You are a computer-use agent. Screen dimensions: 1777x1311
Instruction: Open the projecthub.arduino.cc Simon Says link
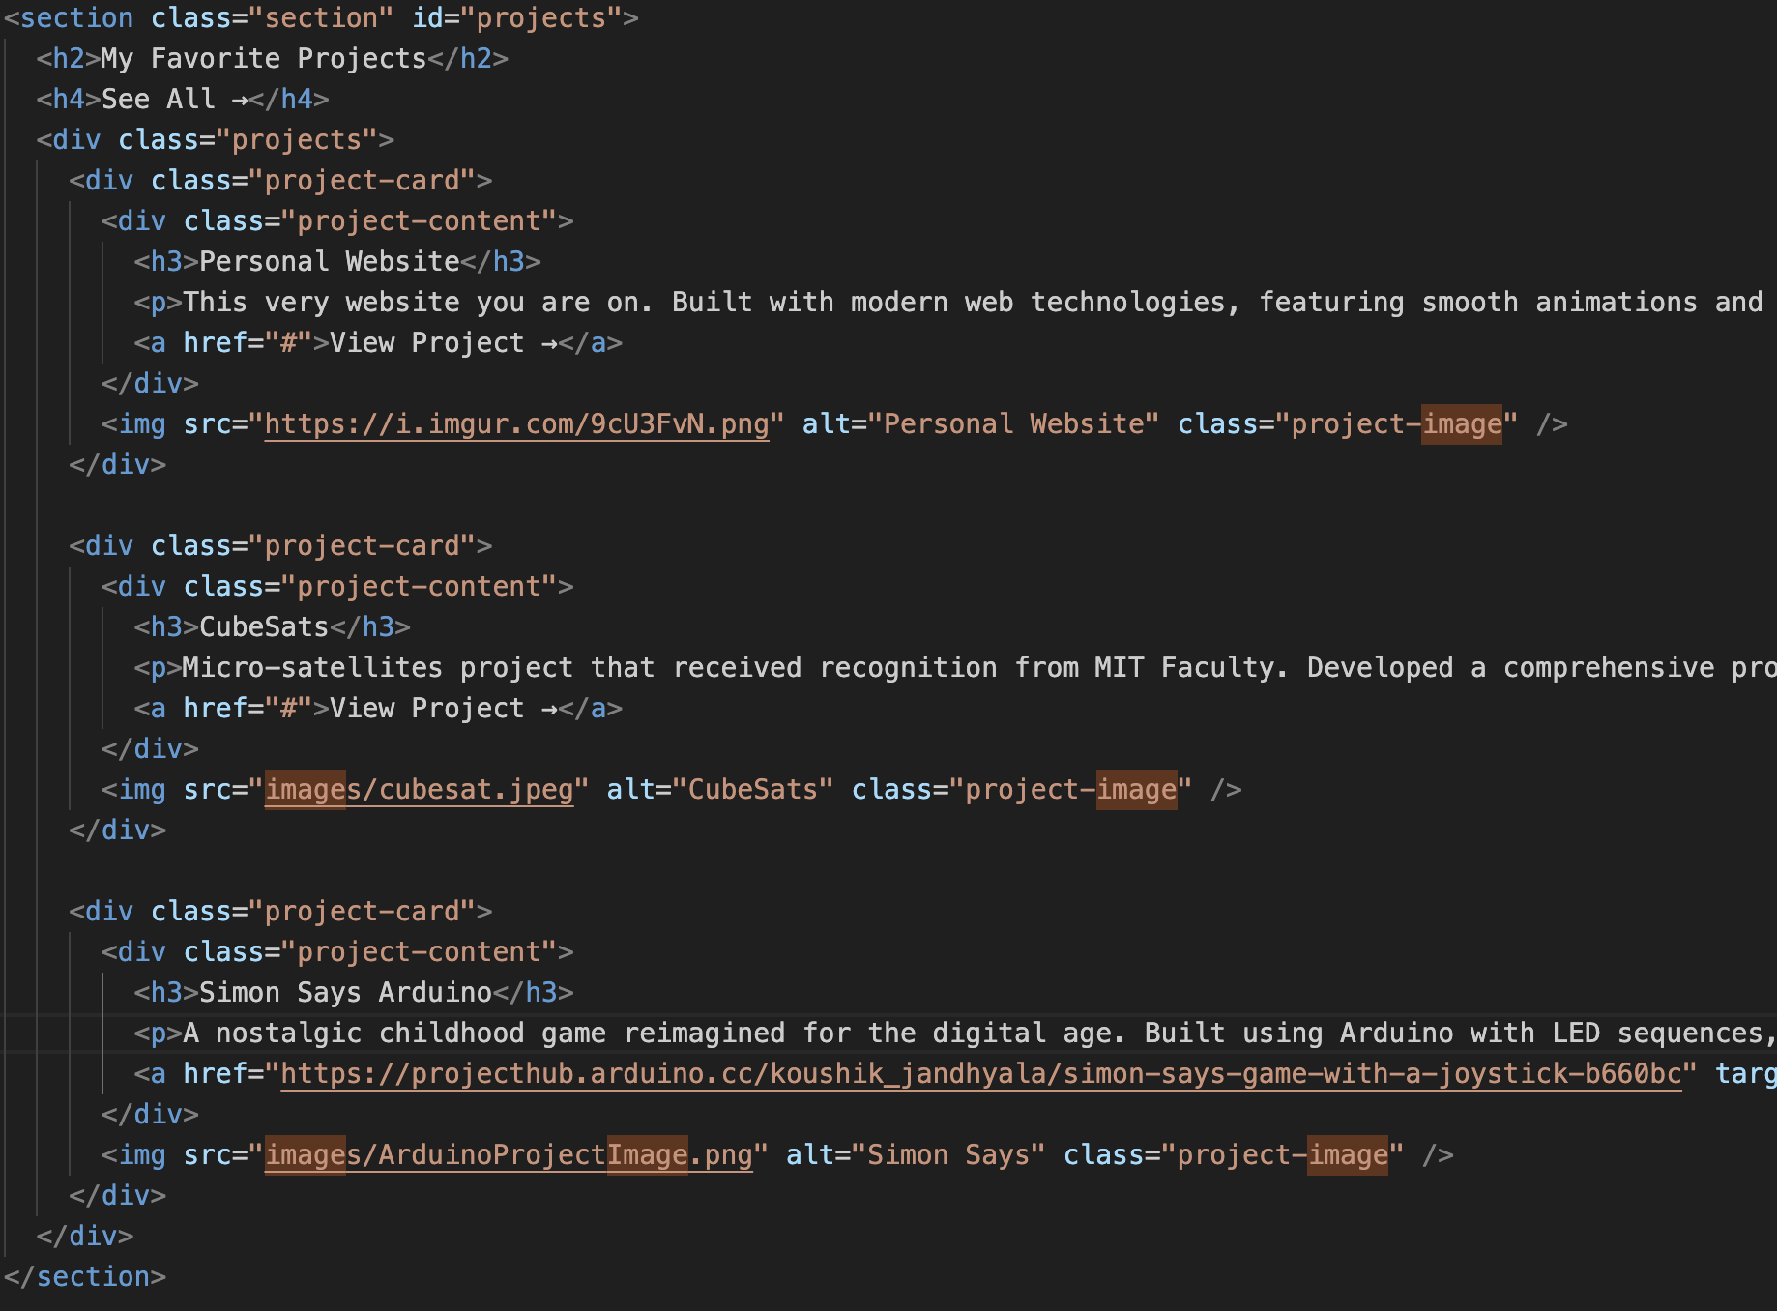coord(981,1074)
